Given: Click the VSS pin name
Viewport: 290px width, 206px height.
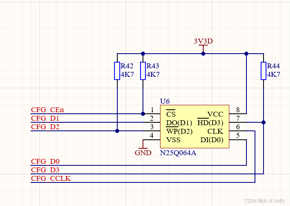Looking at the screenshot, I should pyautogui.click(x=173, y=140).
